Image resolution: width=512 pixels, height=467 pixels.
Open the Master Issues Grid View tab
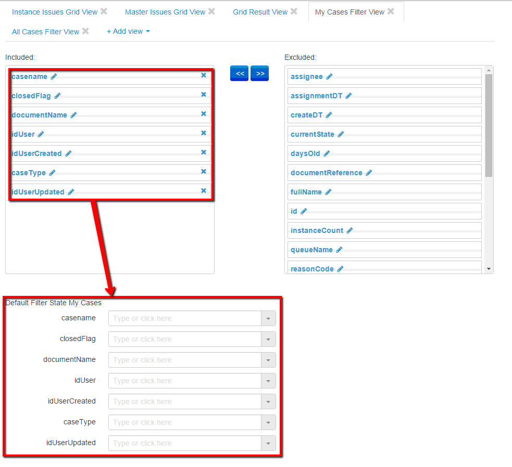pos(165,12)
